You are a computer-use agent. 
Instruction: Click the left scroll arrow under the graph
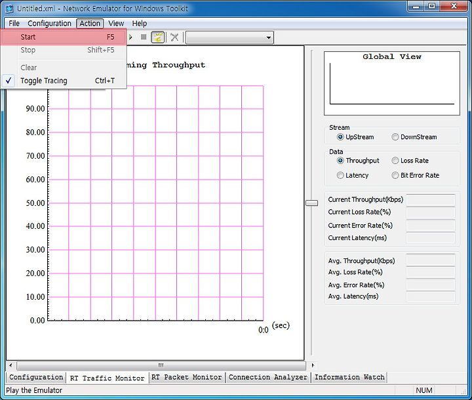point(11,365)
